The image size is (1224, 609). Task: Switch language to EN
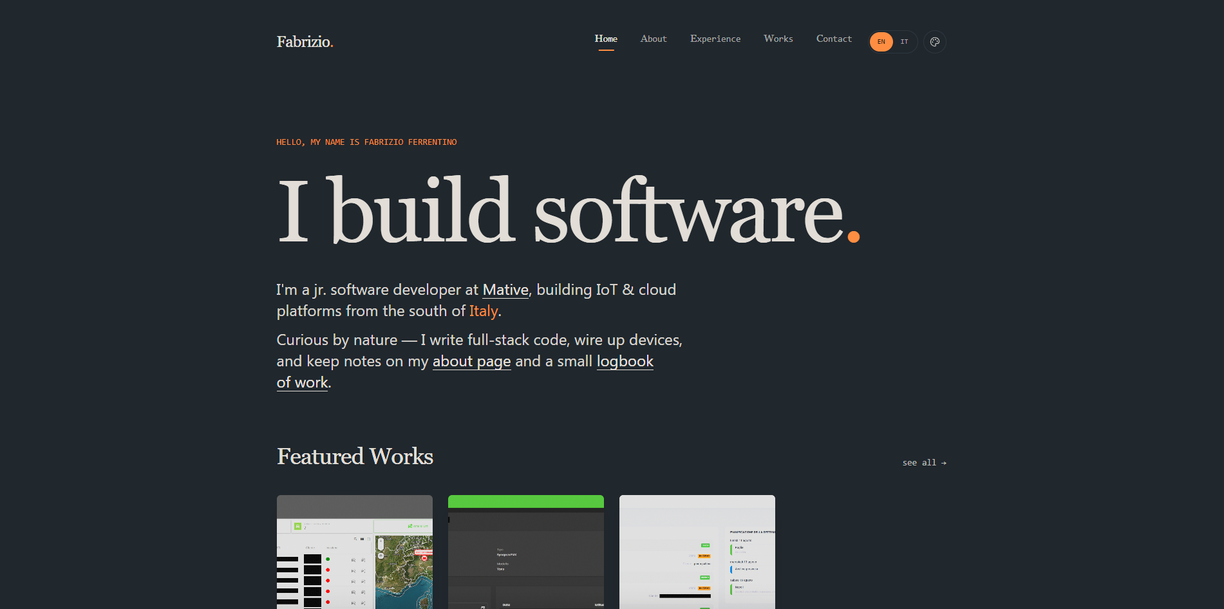881,42
